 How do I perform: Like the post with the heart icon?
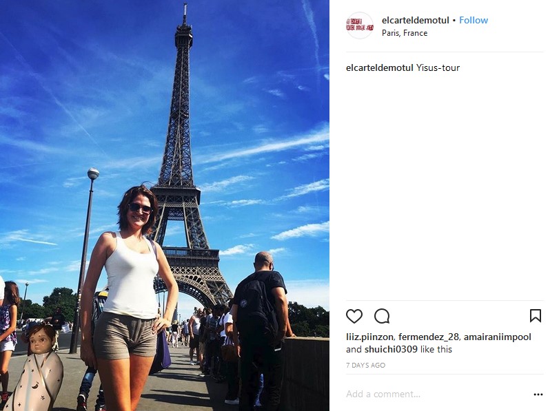coord(354,316)
